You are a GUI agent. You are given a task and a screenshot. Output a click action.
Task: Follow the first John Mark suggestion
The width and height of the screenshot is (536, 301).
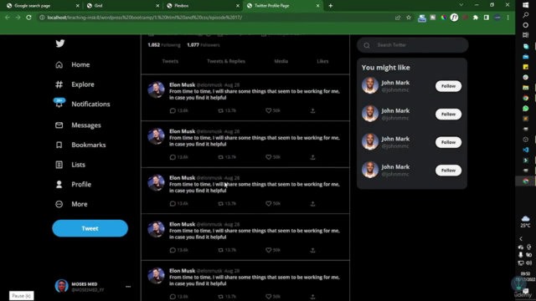(x=448, y=86)
